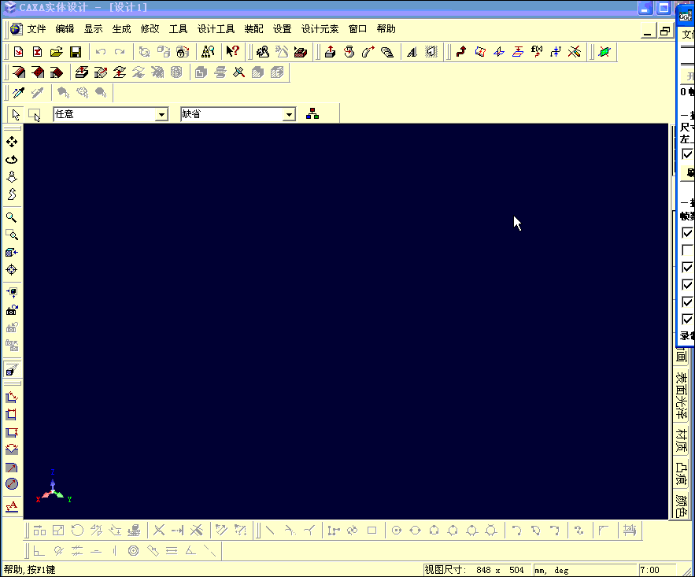Viewport: 695px width, 577px height.
Task: Switch to the 表面光泽 catalog tab
Action: (x=682, y=396)
